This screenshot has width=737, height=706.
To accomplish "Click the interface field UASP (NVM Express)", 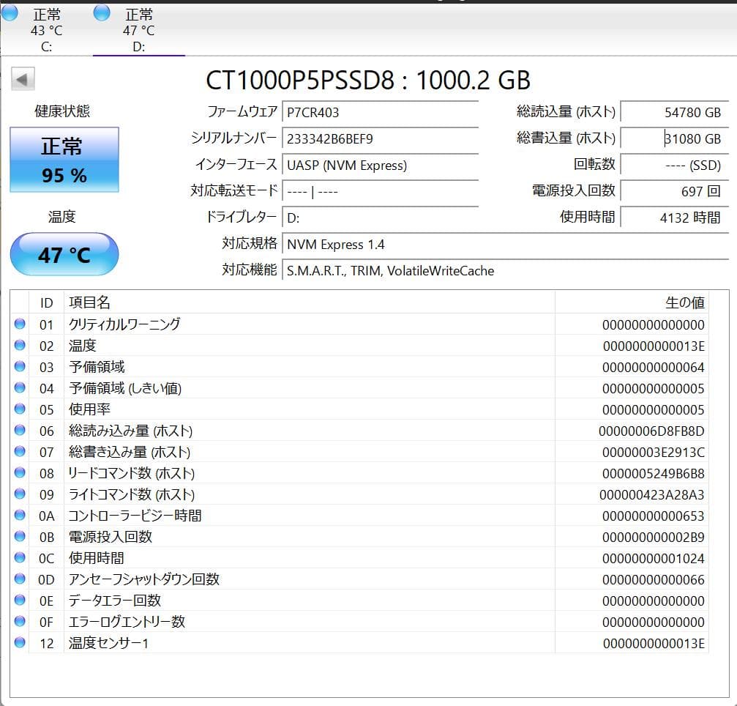I will coord(381,165).
